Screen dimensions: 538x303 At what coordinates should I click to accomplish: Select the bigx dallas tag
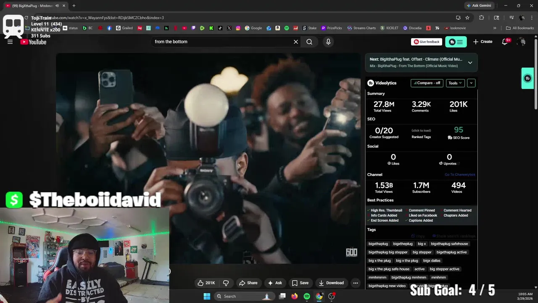[x=432, y=260]
